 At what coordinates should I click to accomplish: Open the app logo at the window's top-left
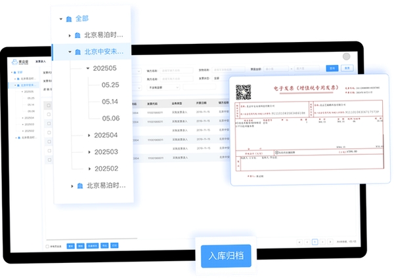pyautogui.click(x=20, y=62)
